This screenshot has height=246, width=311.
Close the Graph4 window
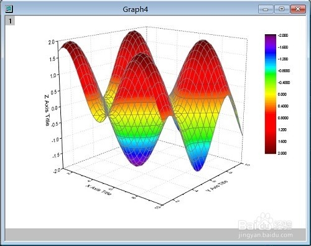click(298, 9)
